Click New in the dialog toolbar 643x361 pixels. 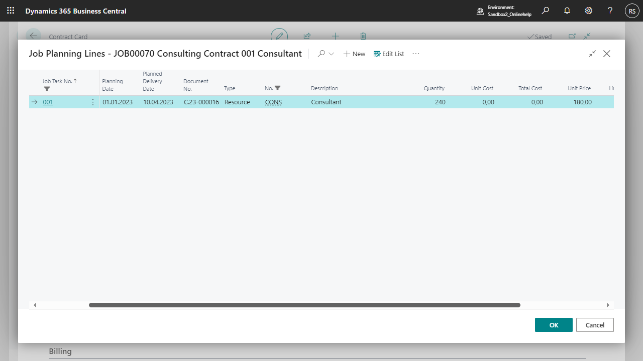click(354, 54)
